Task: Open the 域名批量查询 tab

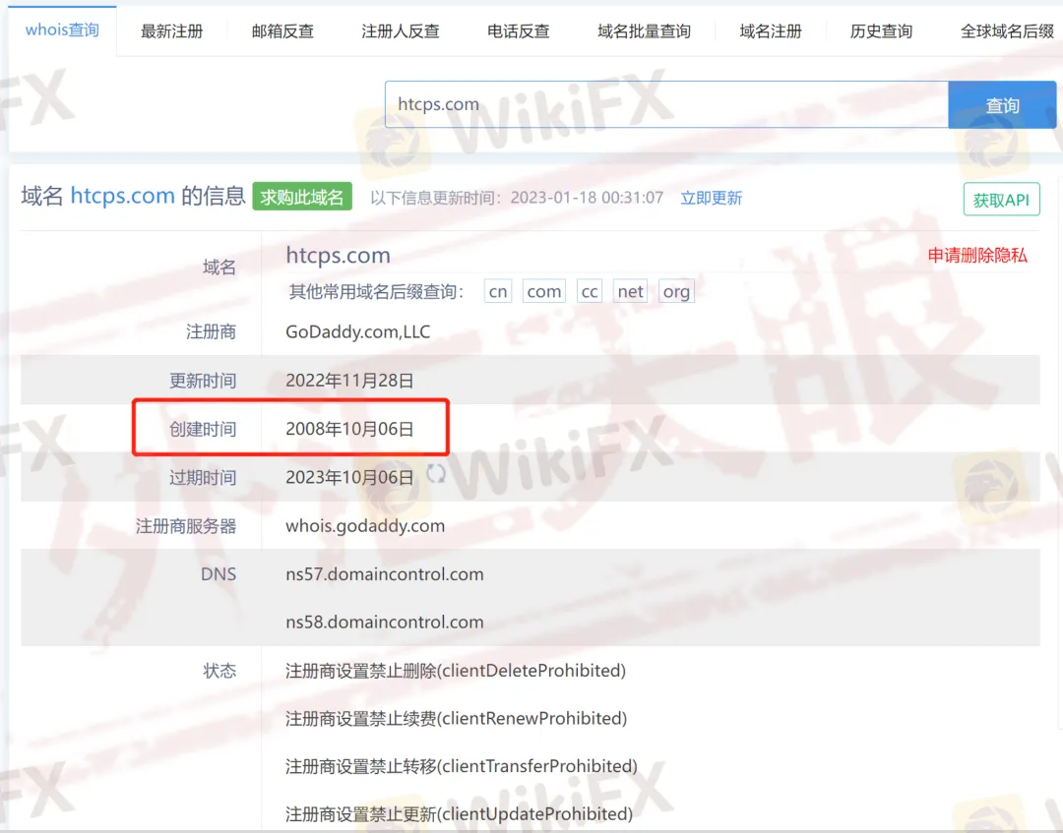Action: pos(644,31)
